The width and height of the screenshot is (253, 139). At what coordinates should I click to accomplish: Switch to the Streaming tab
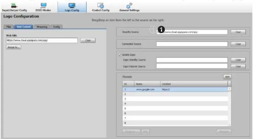[42, 27]
